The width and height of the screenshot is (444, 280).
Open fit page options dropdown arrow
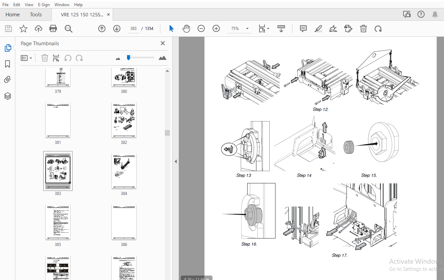pos(268,29)
